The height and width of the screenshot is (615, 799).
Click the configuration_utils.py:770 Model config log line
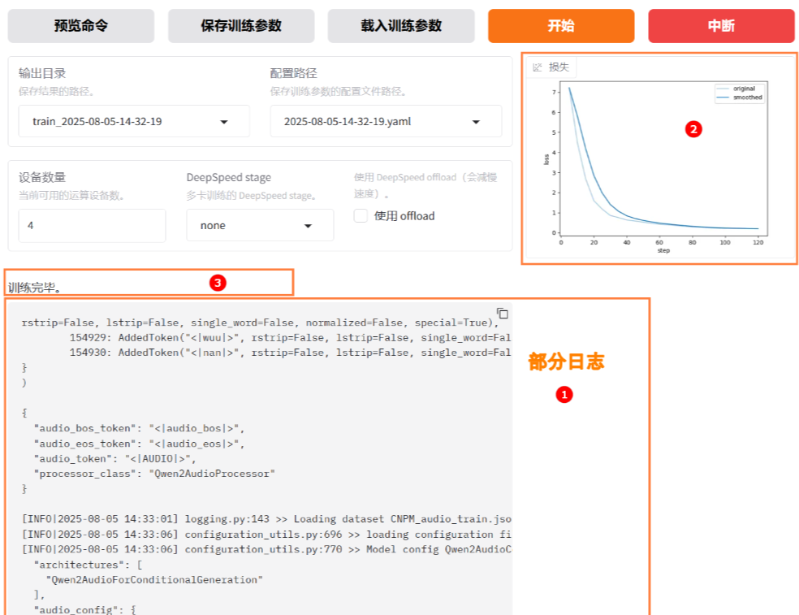(x=266, y=549)
